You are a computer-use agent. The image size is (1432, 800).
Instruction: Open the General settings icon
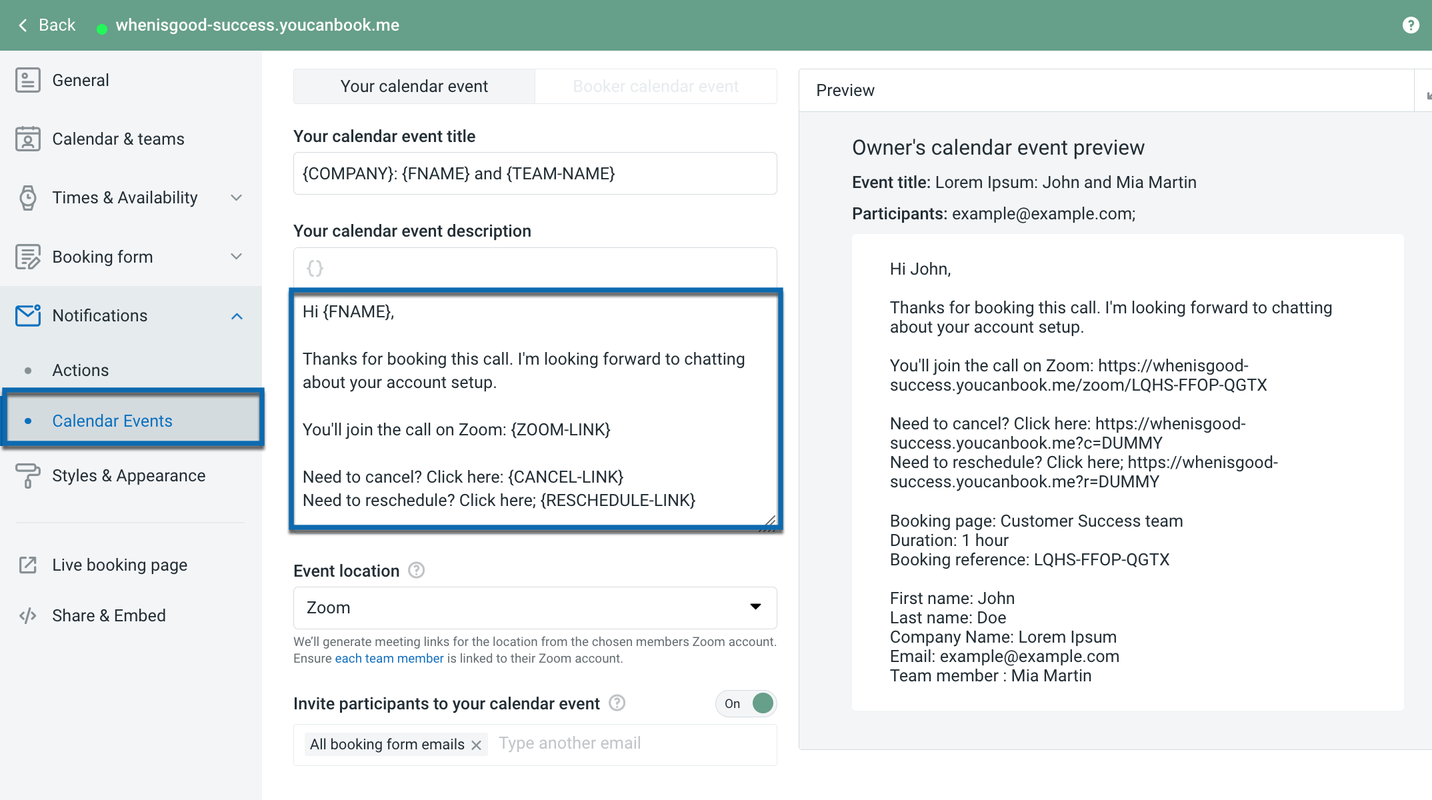[27, 79]
